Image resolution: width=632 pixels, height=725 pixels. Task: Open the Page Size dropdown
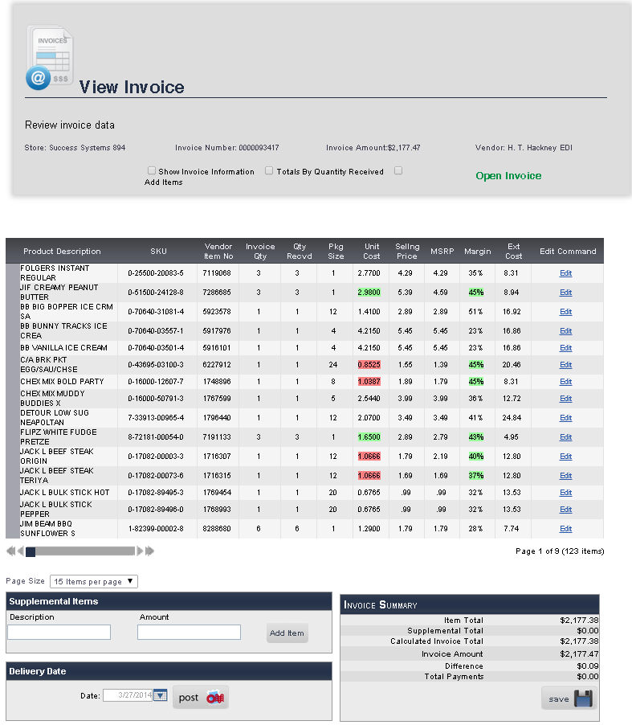coord(93,581)
